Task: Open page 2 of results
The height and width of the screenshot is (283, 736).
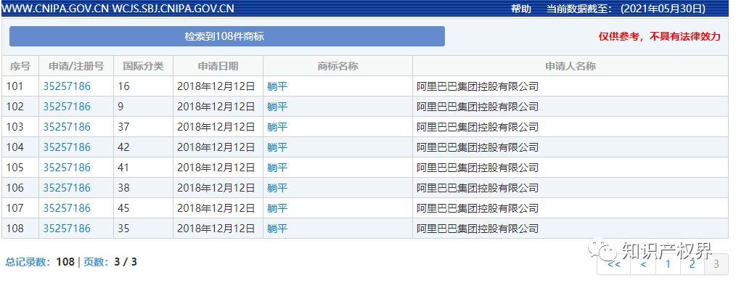Action: pos(692,264)
